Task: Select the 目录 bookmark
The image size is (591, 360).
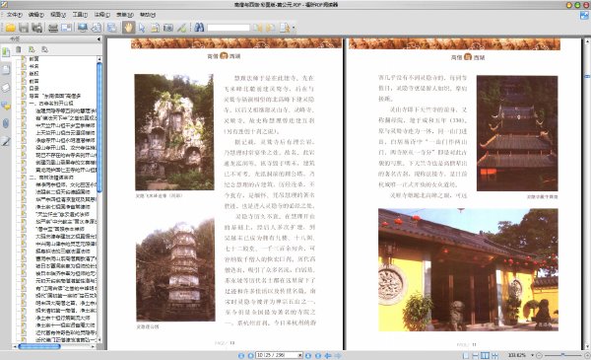Action: click(33, 89)
